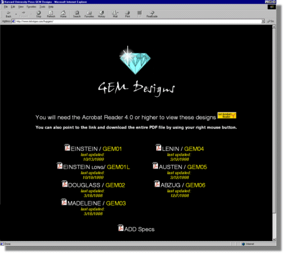Screen dimensions: 284x254
Task: Open the MADELEINE / GEM03 design link
Action: pos(97,203)
